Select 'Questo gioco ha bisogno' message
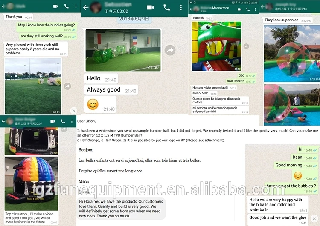The width and height of the screenshot is (320, 226). click(220, 100)
